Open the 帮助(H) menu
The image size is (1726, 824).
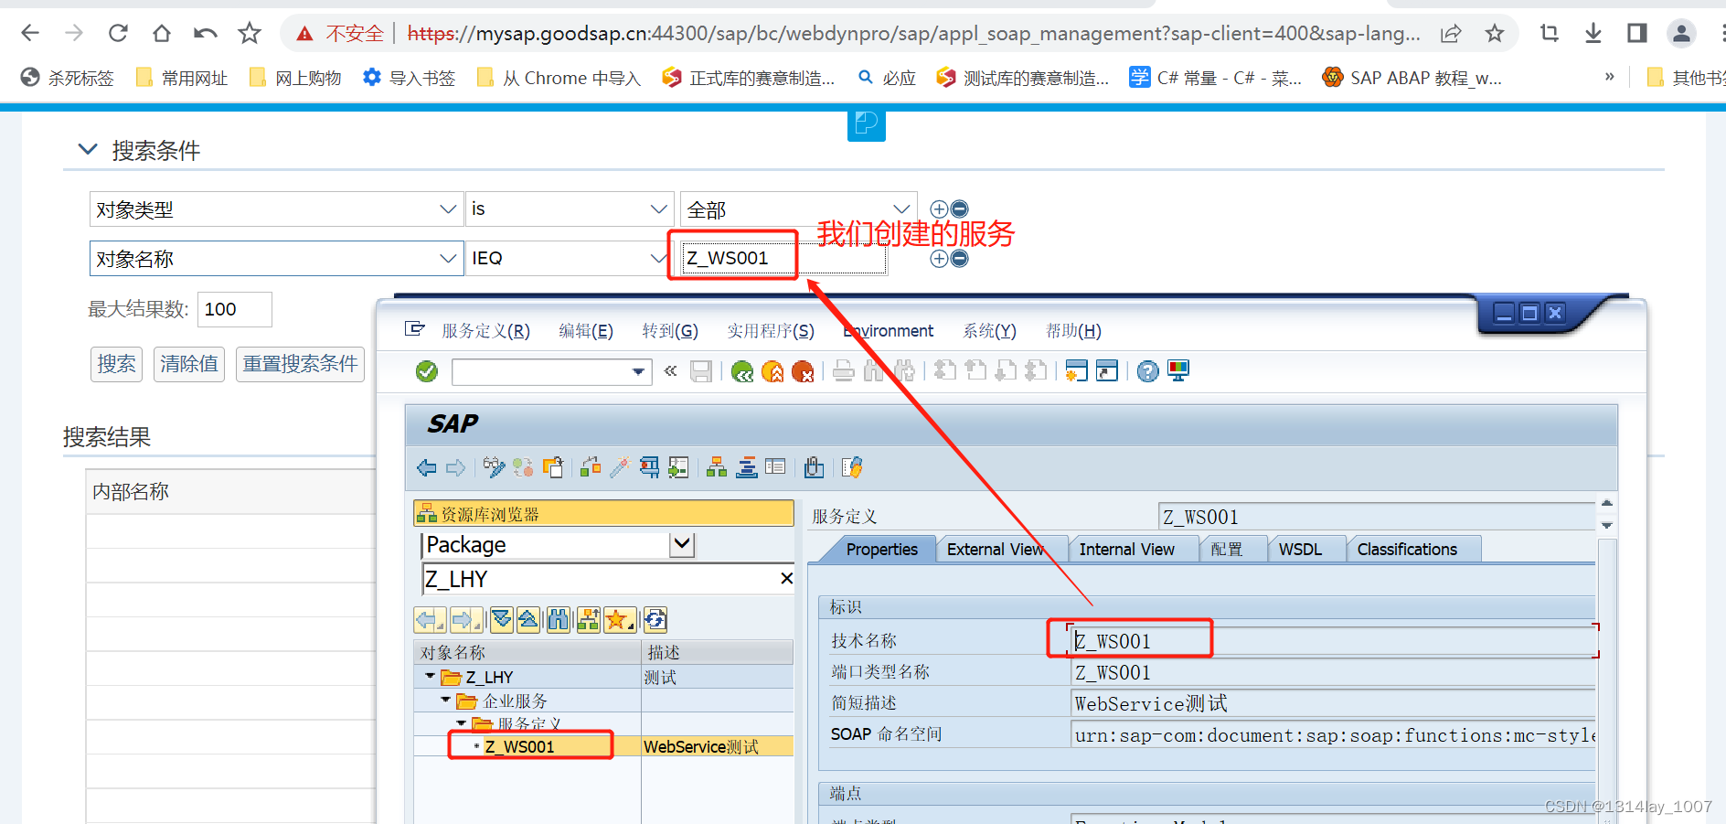tap(1073, 331)
